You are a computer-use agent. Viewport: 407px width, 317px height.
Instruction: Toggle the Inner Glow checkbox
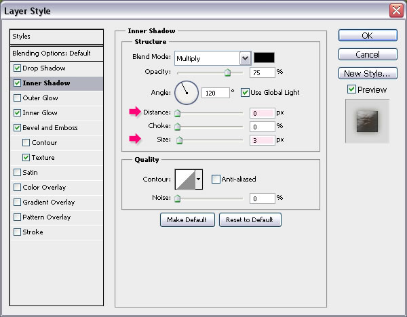point(17,112)
